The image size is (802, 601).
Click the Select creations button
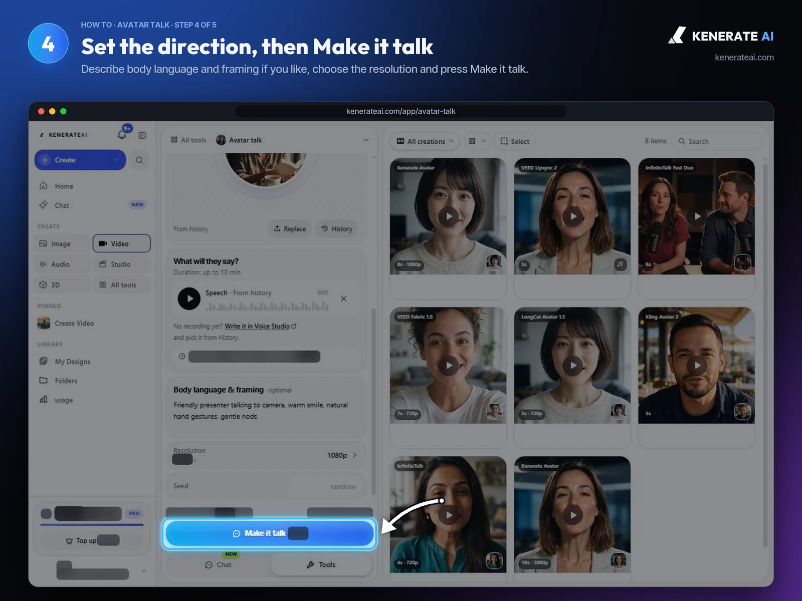515,141
